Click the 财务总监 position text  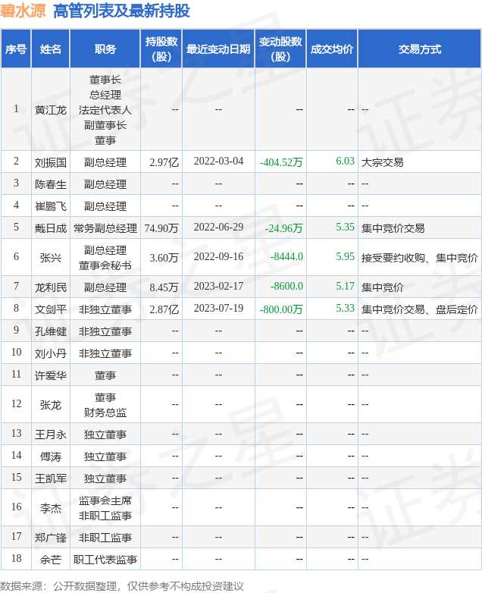tap(105, 413)
